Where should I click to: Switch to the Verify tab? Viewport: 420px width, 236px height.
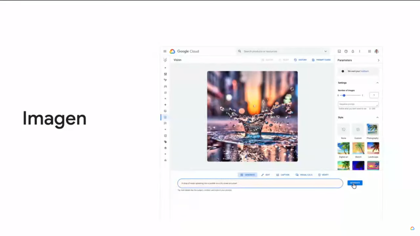(x=323, y=175)
